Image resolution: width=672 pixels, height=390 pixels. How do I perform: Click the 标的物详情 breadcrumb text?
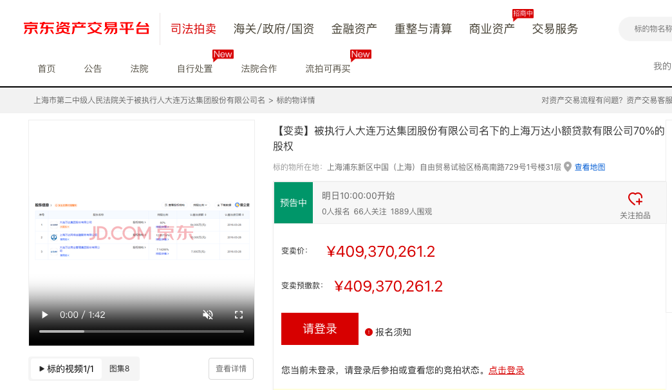pos(295,100)
